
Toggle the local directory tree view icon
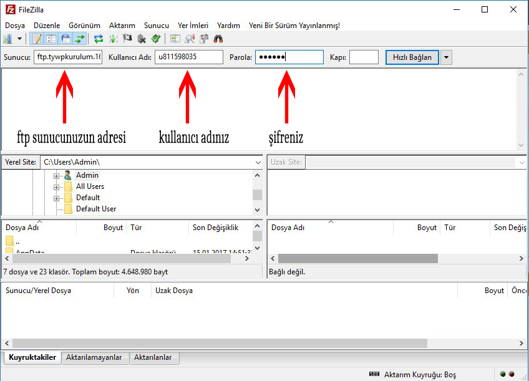point(51,39)
